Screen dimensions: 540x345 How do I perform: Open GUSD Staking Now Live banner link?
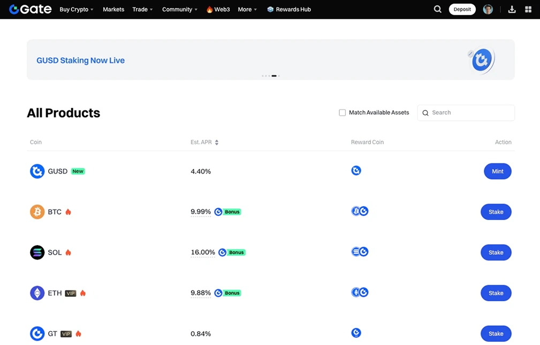coord(81,60)
